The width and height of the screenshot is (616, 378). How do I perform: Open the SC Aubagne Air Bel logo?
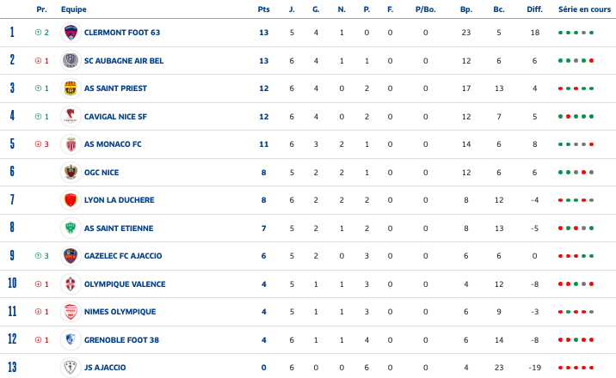[x=71, y=61]
